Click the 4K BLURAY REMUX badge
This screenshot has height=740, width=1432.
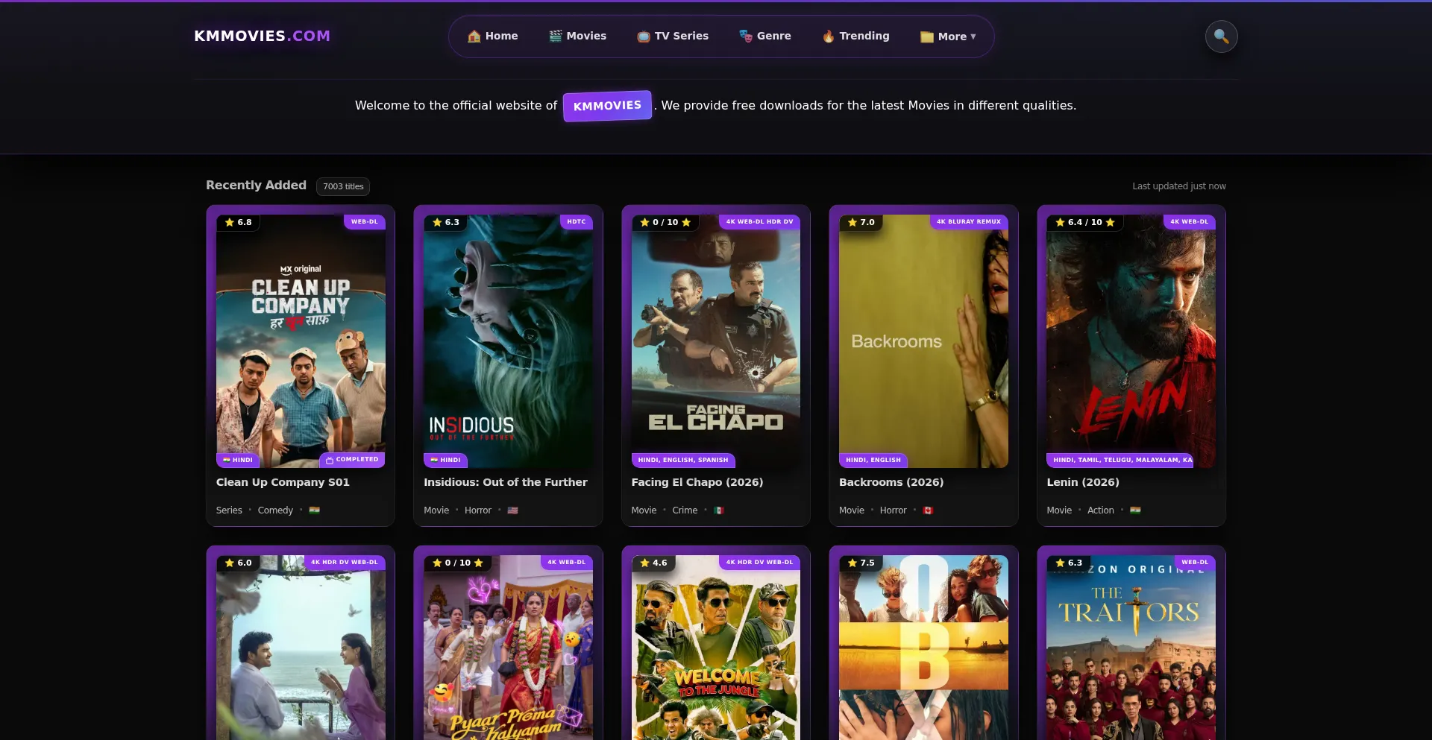pos(969,221)
